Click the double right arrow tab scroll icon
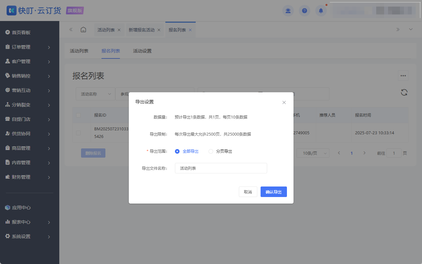422x264 pixels. pyautogui.click(x=398, y=30)
